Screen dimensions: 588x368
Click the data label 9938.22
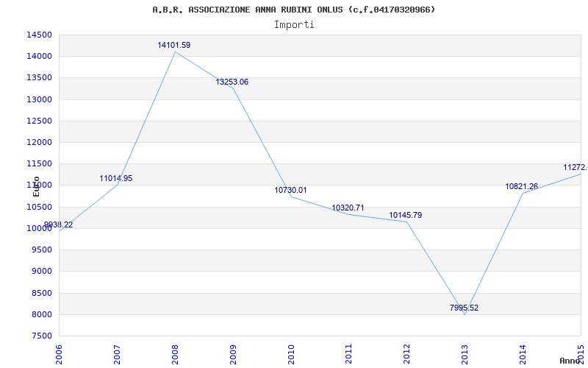pos(59,225)
